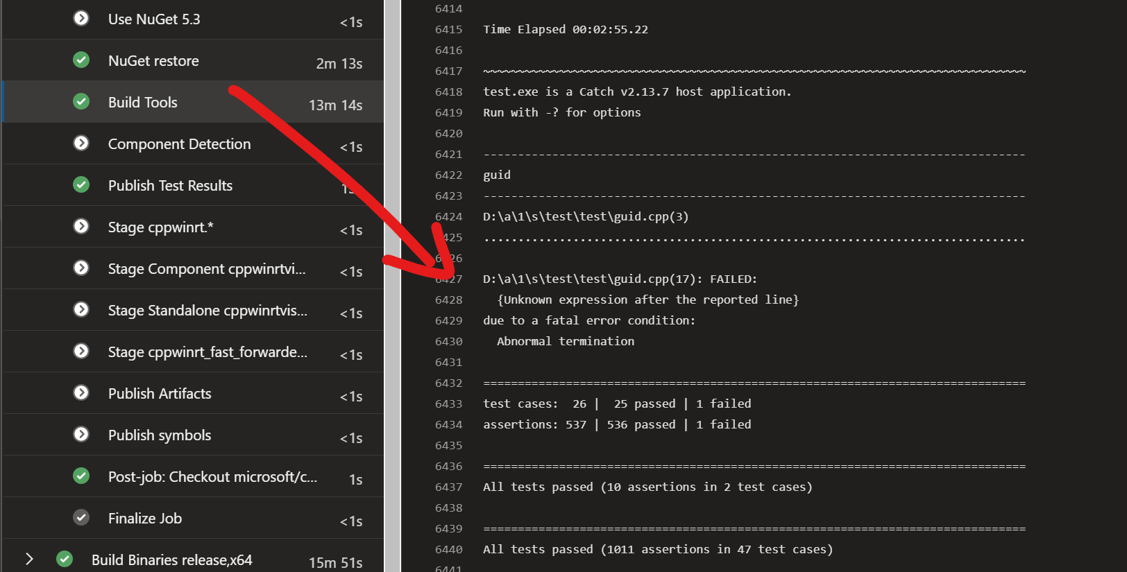1127x572 pixels.
Task: Click the 'Abnormal termination' log line
Action: 566,341
